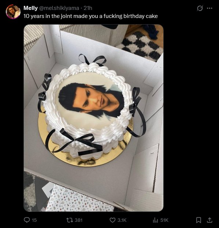Click the repost arrows icon
The height and width of the screenshot is (228, 219).
pos(69,220)
